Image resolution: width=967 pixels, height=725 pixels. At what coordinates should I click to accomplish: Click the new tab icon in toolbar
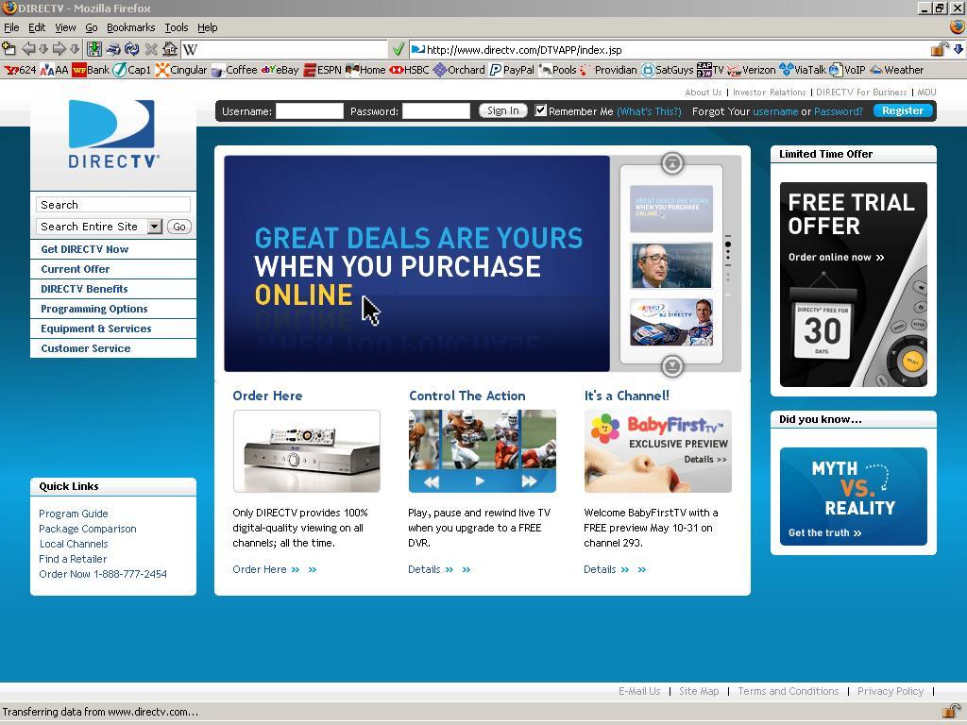click(9, 48)
